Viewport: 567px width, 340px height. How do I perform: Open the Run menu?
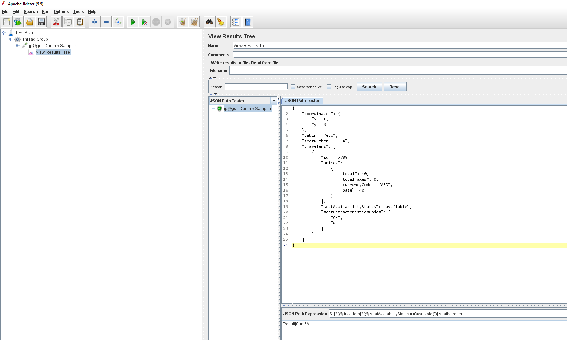point(45,12)
